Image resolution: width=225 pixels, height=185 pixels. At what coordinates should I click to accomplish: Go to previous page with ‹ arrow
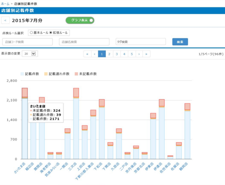click(95, 54)
